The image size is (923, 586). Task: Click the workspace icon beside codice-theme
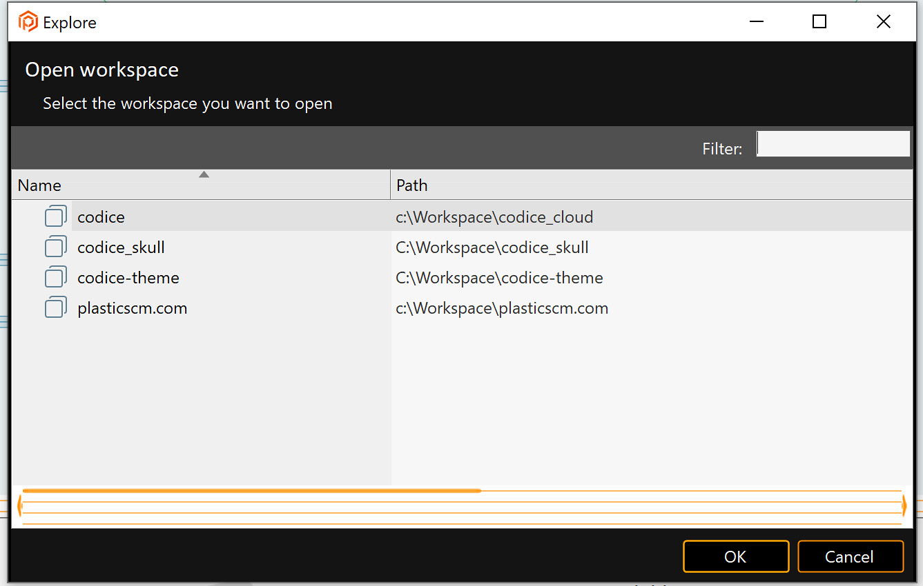[55, 276]
